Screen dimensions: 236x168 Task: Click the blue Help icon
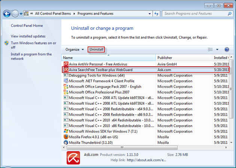pyautogui.click(x=227, y=49)
